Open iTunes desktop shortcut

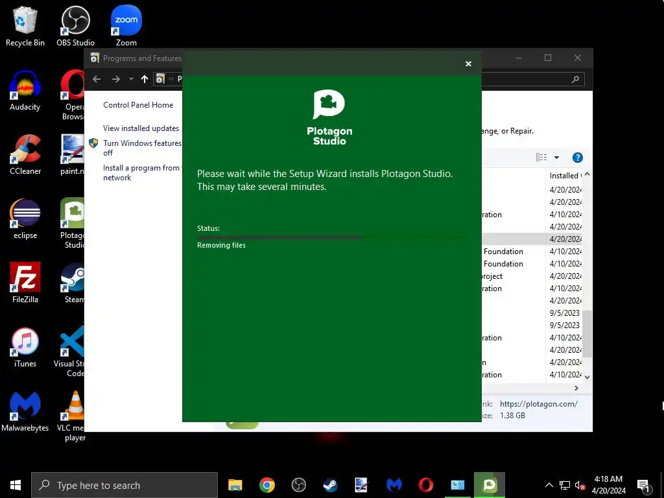tap(25, 348)
